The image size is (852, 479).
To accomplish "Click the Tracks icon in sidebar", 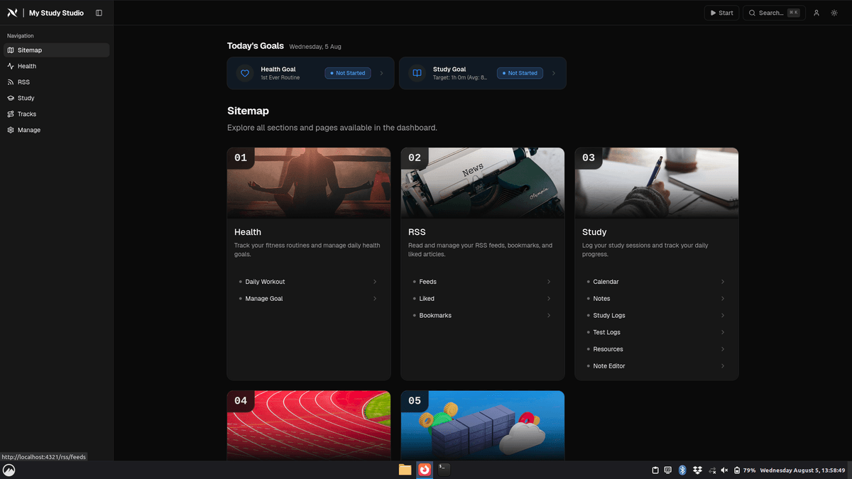I will click(11, 114).
